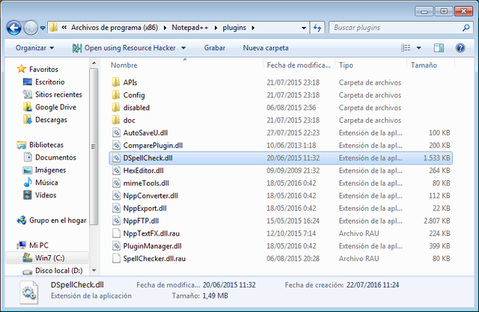Click the magnifier search icon
The image size is (479, 312).
pos(466,28)
